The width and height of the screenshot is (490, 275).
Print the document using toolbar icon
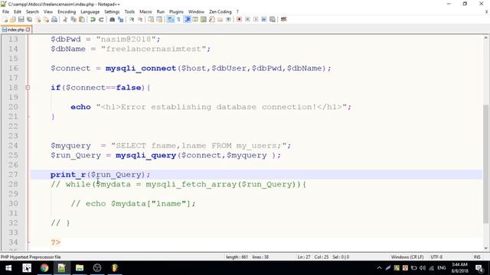(54, 19)
